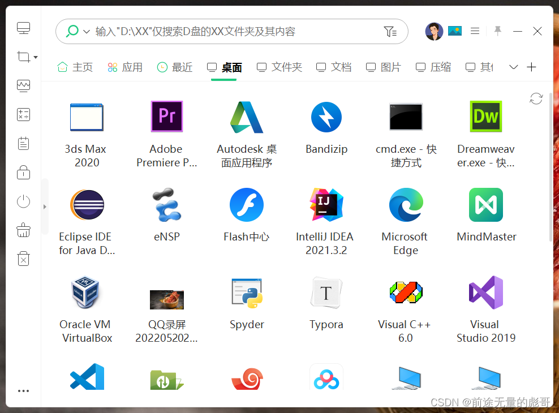The image size is (559, 413).
Task: Open the search filter icon
Action: [390, 32]
